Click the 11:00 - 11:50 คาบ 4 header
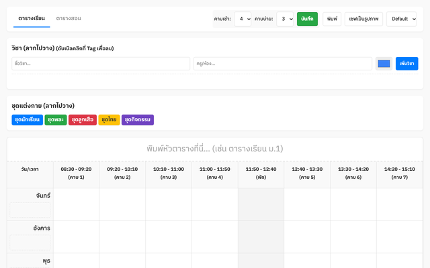 click(x=215, y=174)
